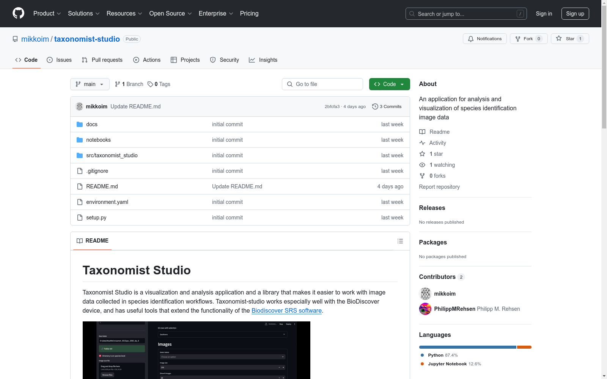The height and width of the screenshot is (379, 607).
Task: Click the setup.py file icon
Action: tap(80, 218)
